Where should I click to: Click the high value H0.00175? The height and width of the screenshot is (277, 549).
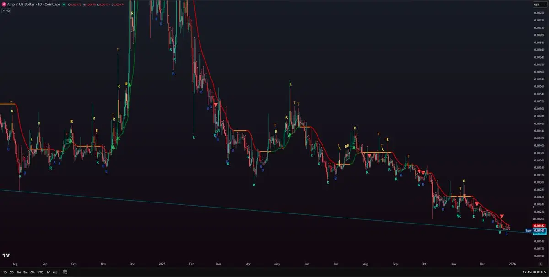89,4
